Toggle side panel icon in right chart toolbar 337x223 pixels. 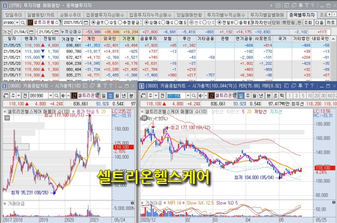(x=143, y=96)
